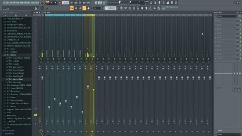The height and width of the screenshot is (136, 242).
Task: Open the FILE menu
Action: (x=4, y=3)
